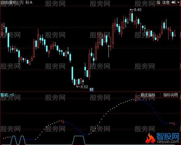Click the 指 indicator button
This screenshot has height=145, width=181.
158,2
